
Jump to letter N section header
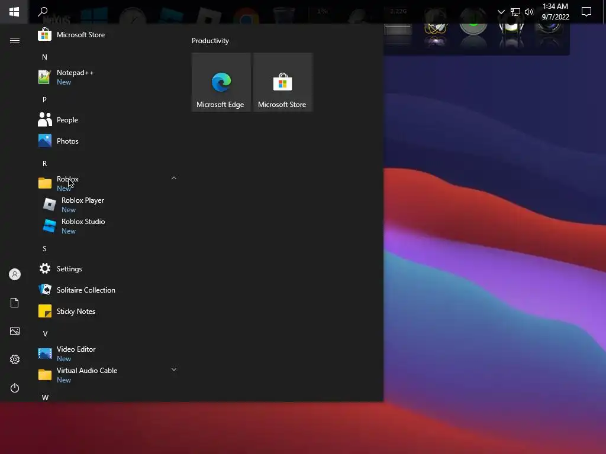point(44,57)
